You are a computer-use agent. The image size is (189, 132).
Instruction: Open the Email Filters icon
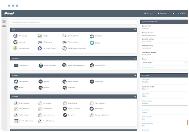coord(92,109)
